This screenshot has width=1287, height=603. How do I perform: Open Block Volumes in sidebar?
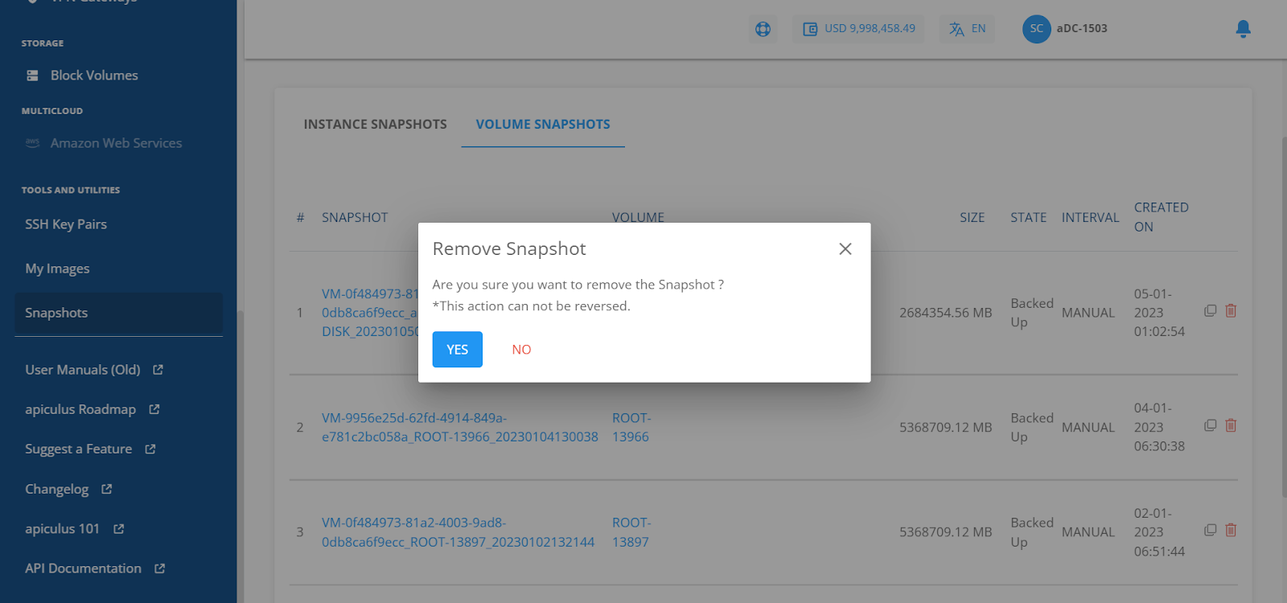(94, 75)
